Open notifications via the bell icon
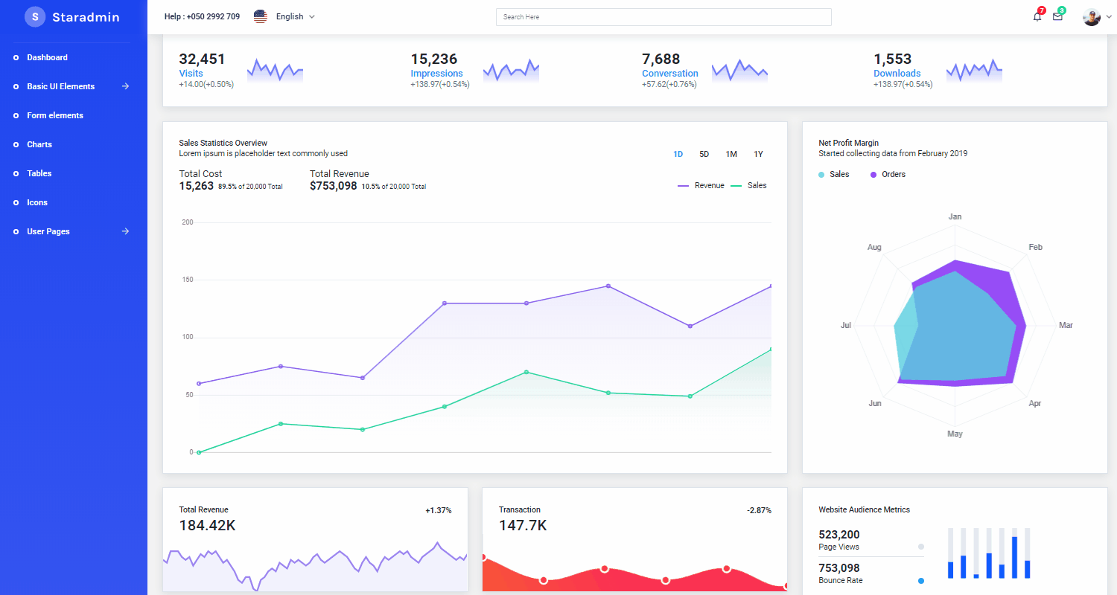This screenshot has height=595, width=1117. pos(1037,16)
